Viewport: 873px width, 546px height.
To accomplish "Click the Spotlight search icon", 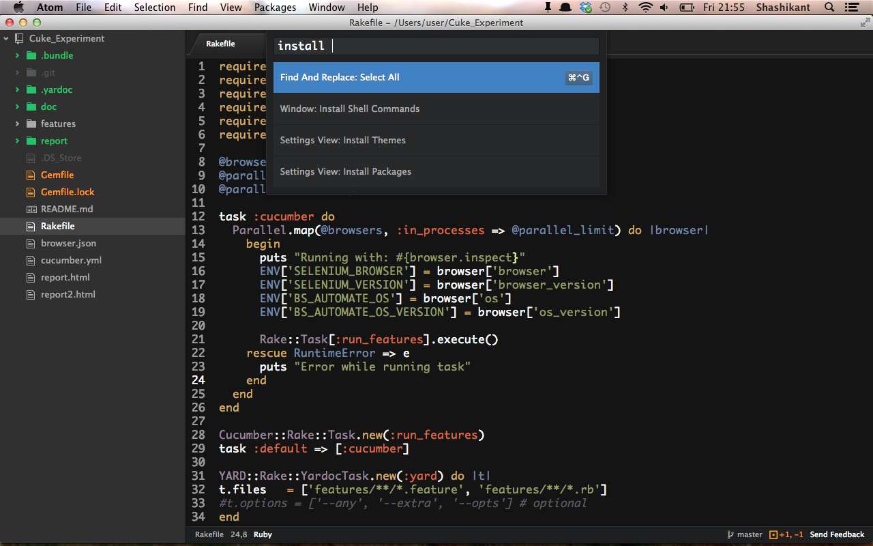I will [829, 8].
